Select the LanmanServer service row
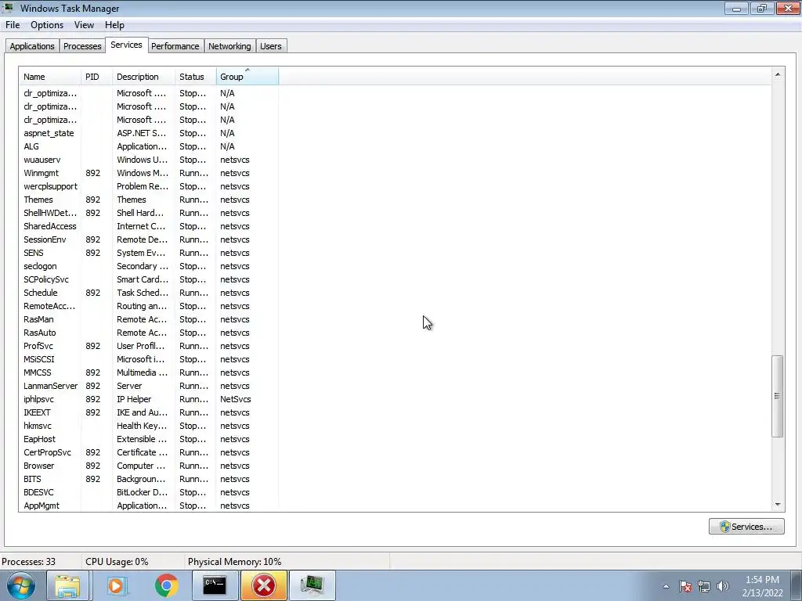The image size is (802, 601). tap(148, 385)
